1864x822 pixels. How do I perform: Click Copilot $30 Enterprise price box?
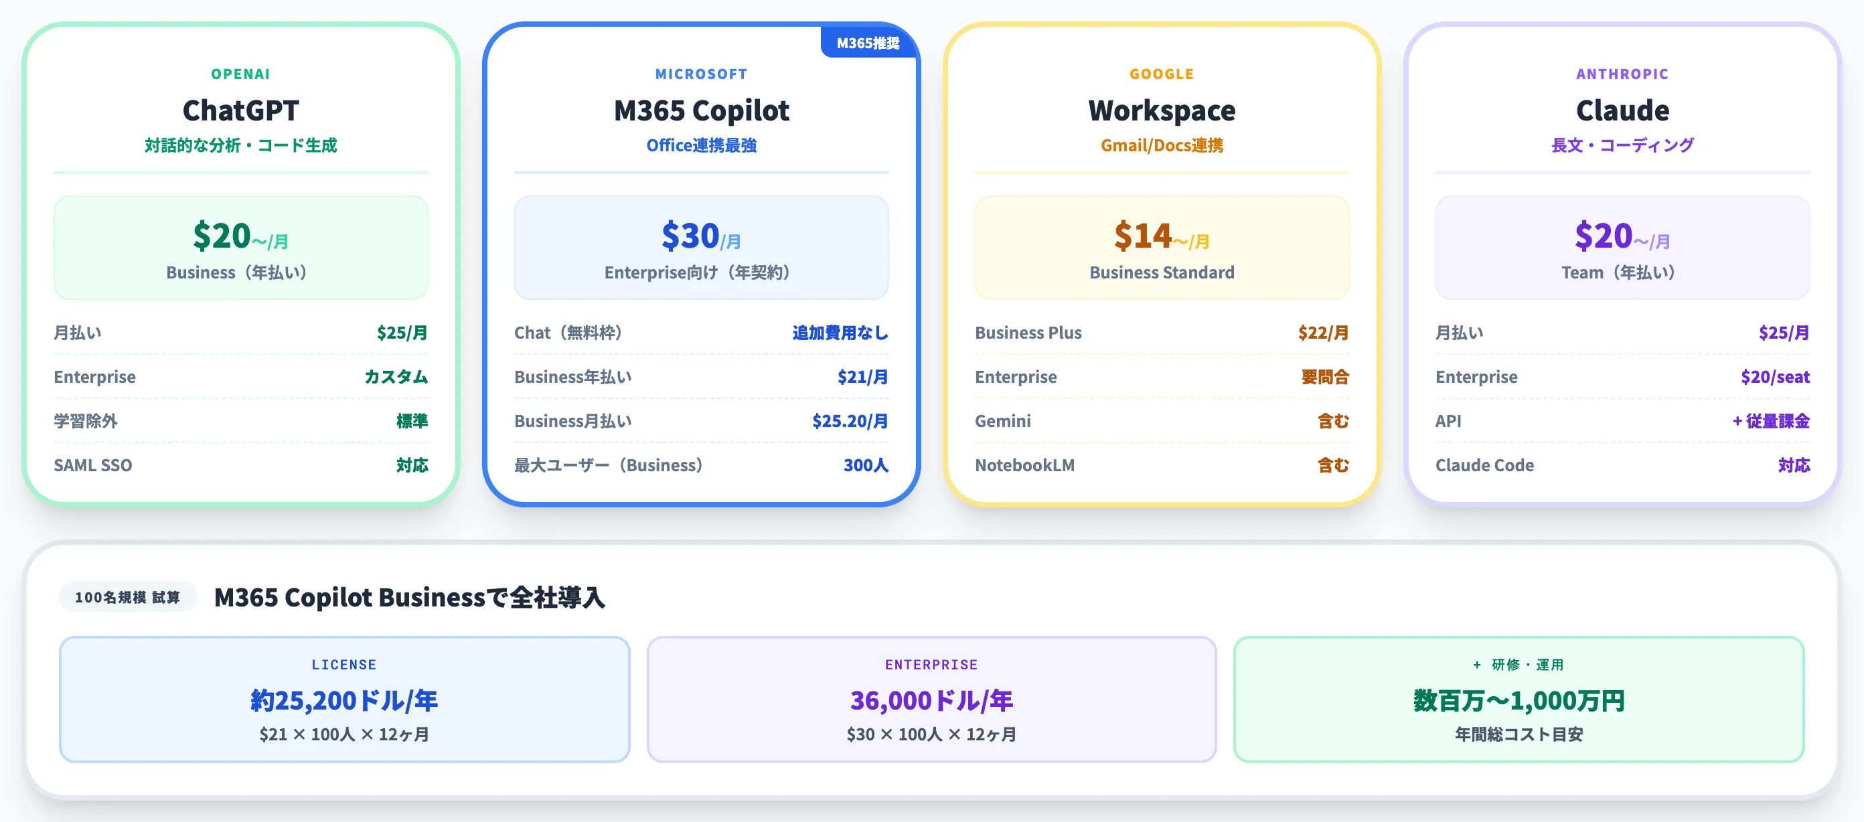tap(701, 248)
